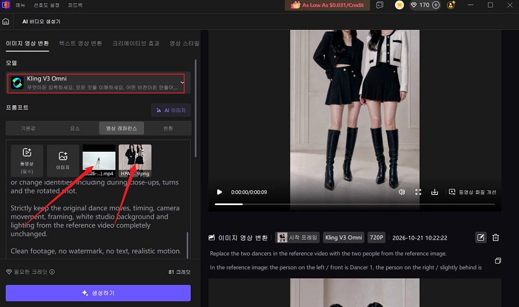The height and width of the screenshot is (307, 519).
Task: Open the user account avatar icon
Action: [451, 5]
